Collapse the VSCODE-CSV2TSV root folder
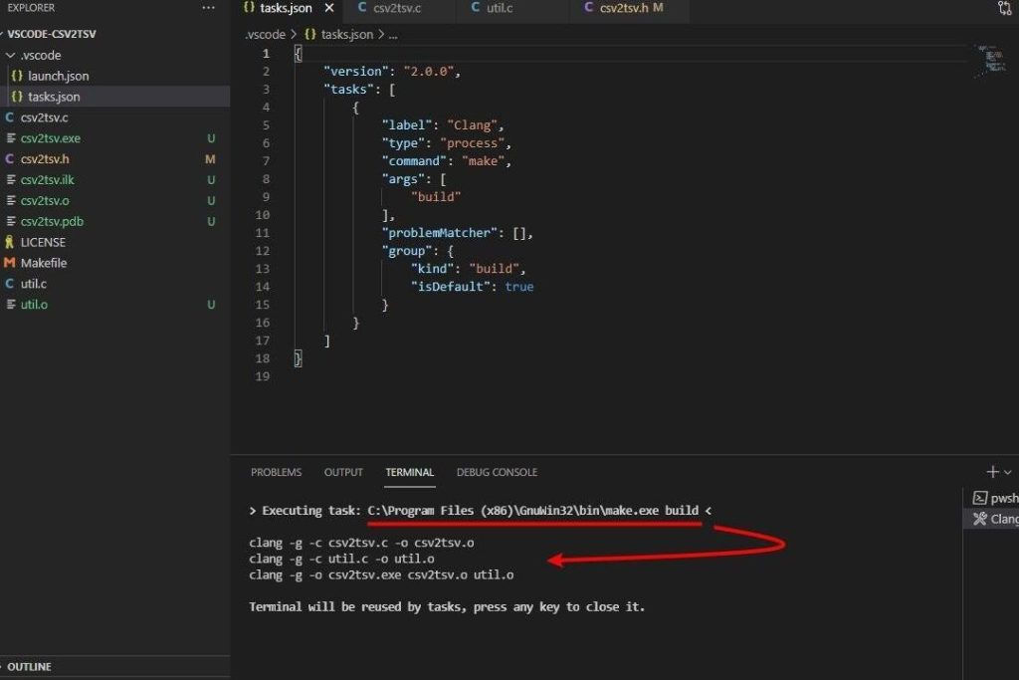Screen dimensions: 1019x680 [50, 34]
